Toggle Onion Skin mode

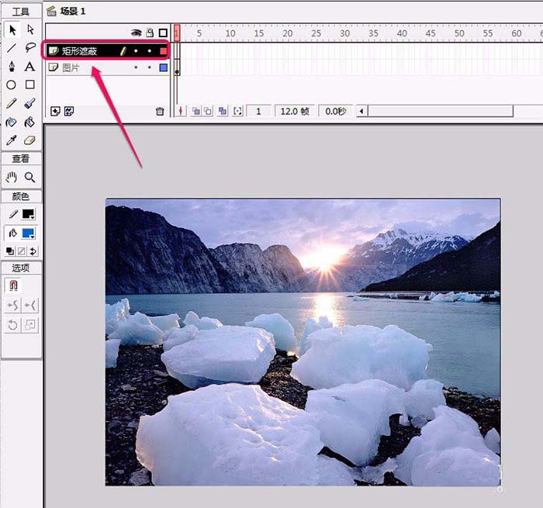click(x=196, y=111)
